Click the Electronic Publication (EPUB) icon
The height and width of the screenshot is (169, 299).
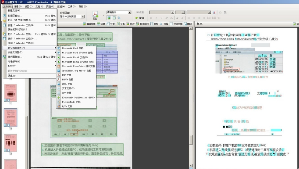59,97
